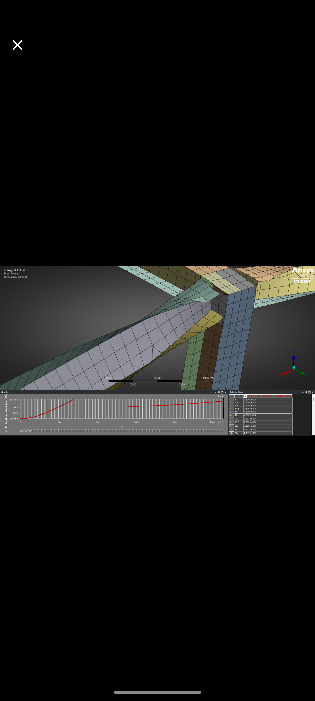Viewport: 315px width, 701px height.
Task: Select time cell 21. in row 7
Action: (x=239, y=419)
